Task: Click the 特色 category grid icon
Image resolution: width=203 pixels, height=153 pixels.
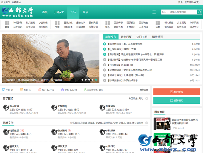Action: tap(107, 23)
